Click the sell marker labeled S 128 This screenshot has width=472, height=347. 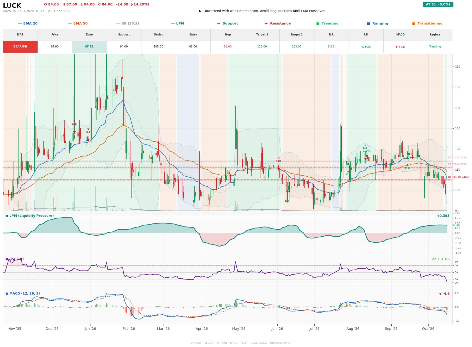[x=74, y=133]
